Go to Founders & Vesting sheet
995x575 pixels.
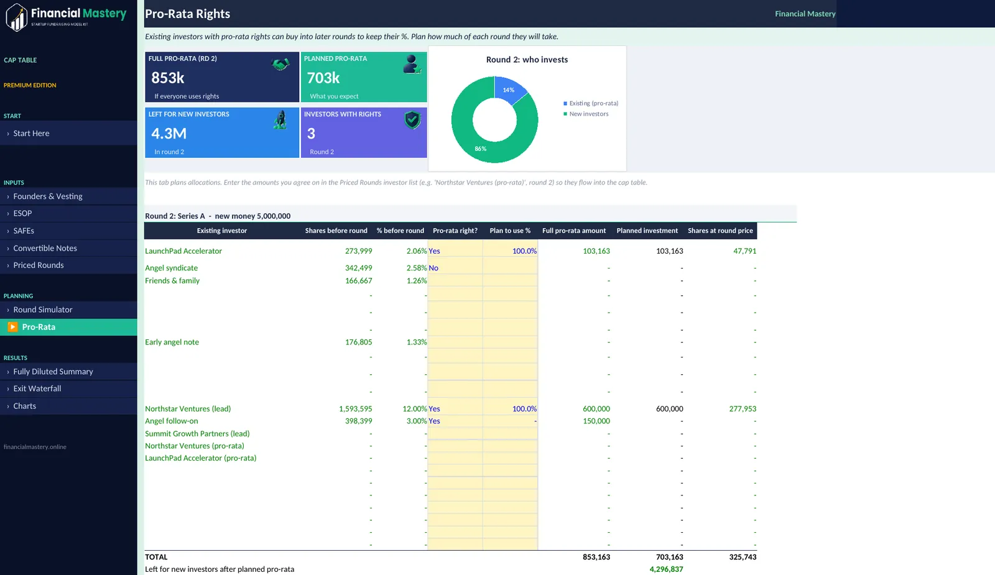[x=68, y=196]
